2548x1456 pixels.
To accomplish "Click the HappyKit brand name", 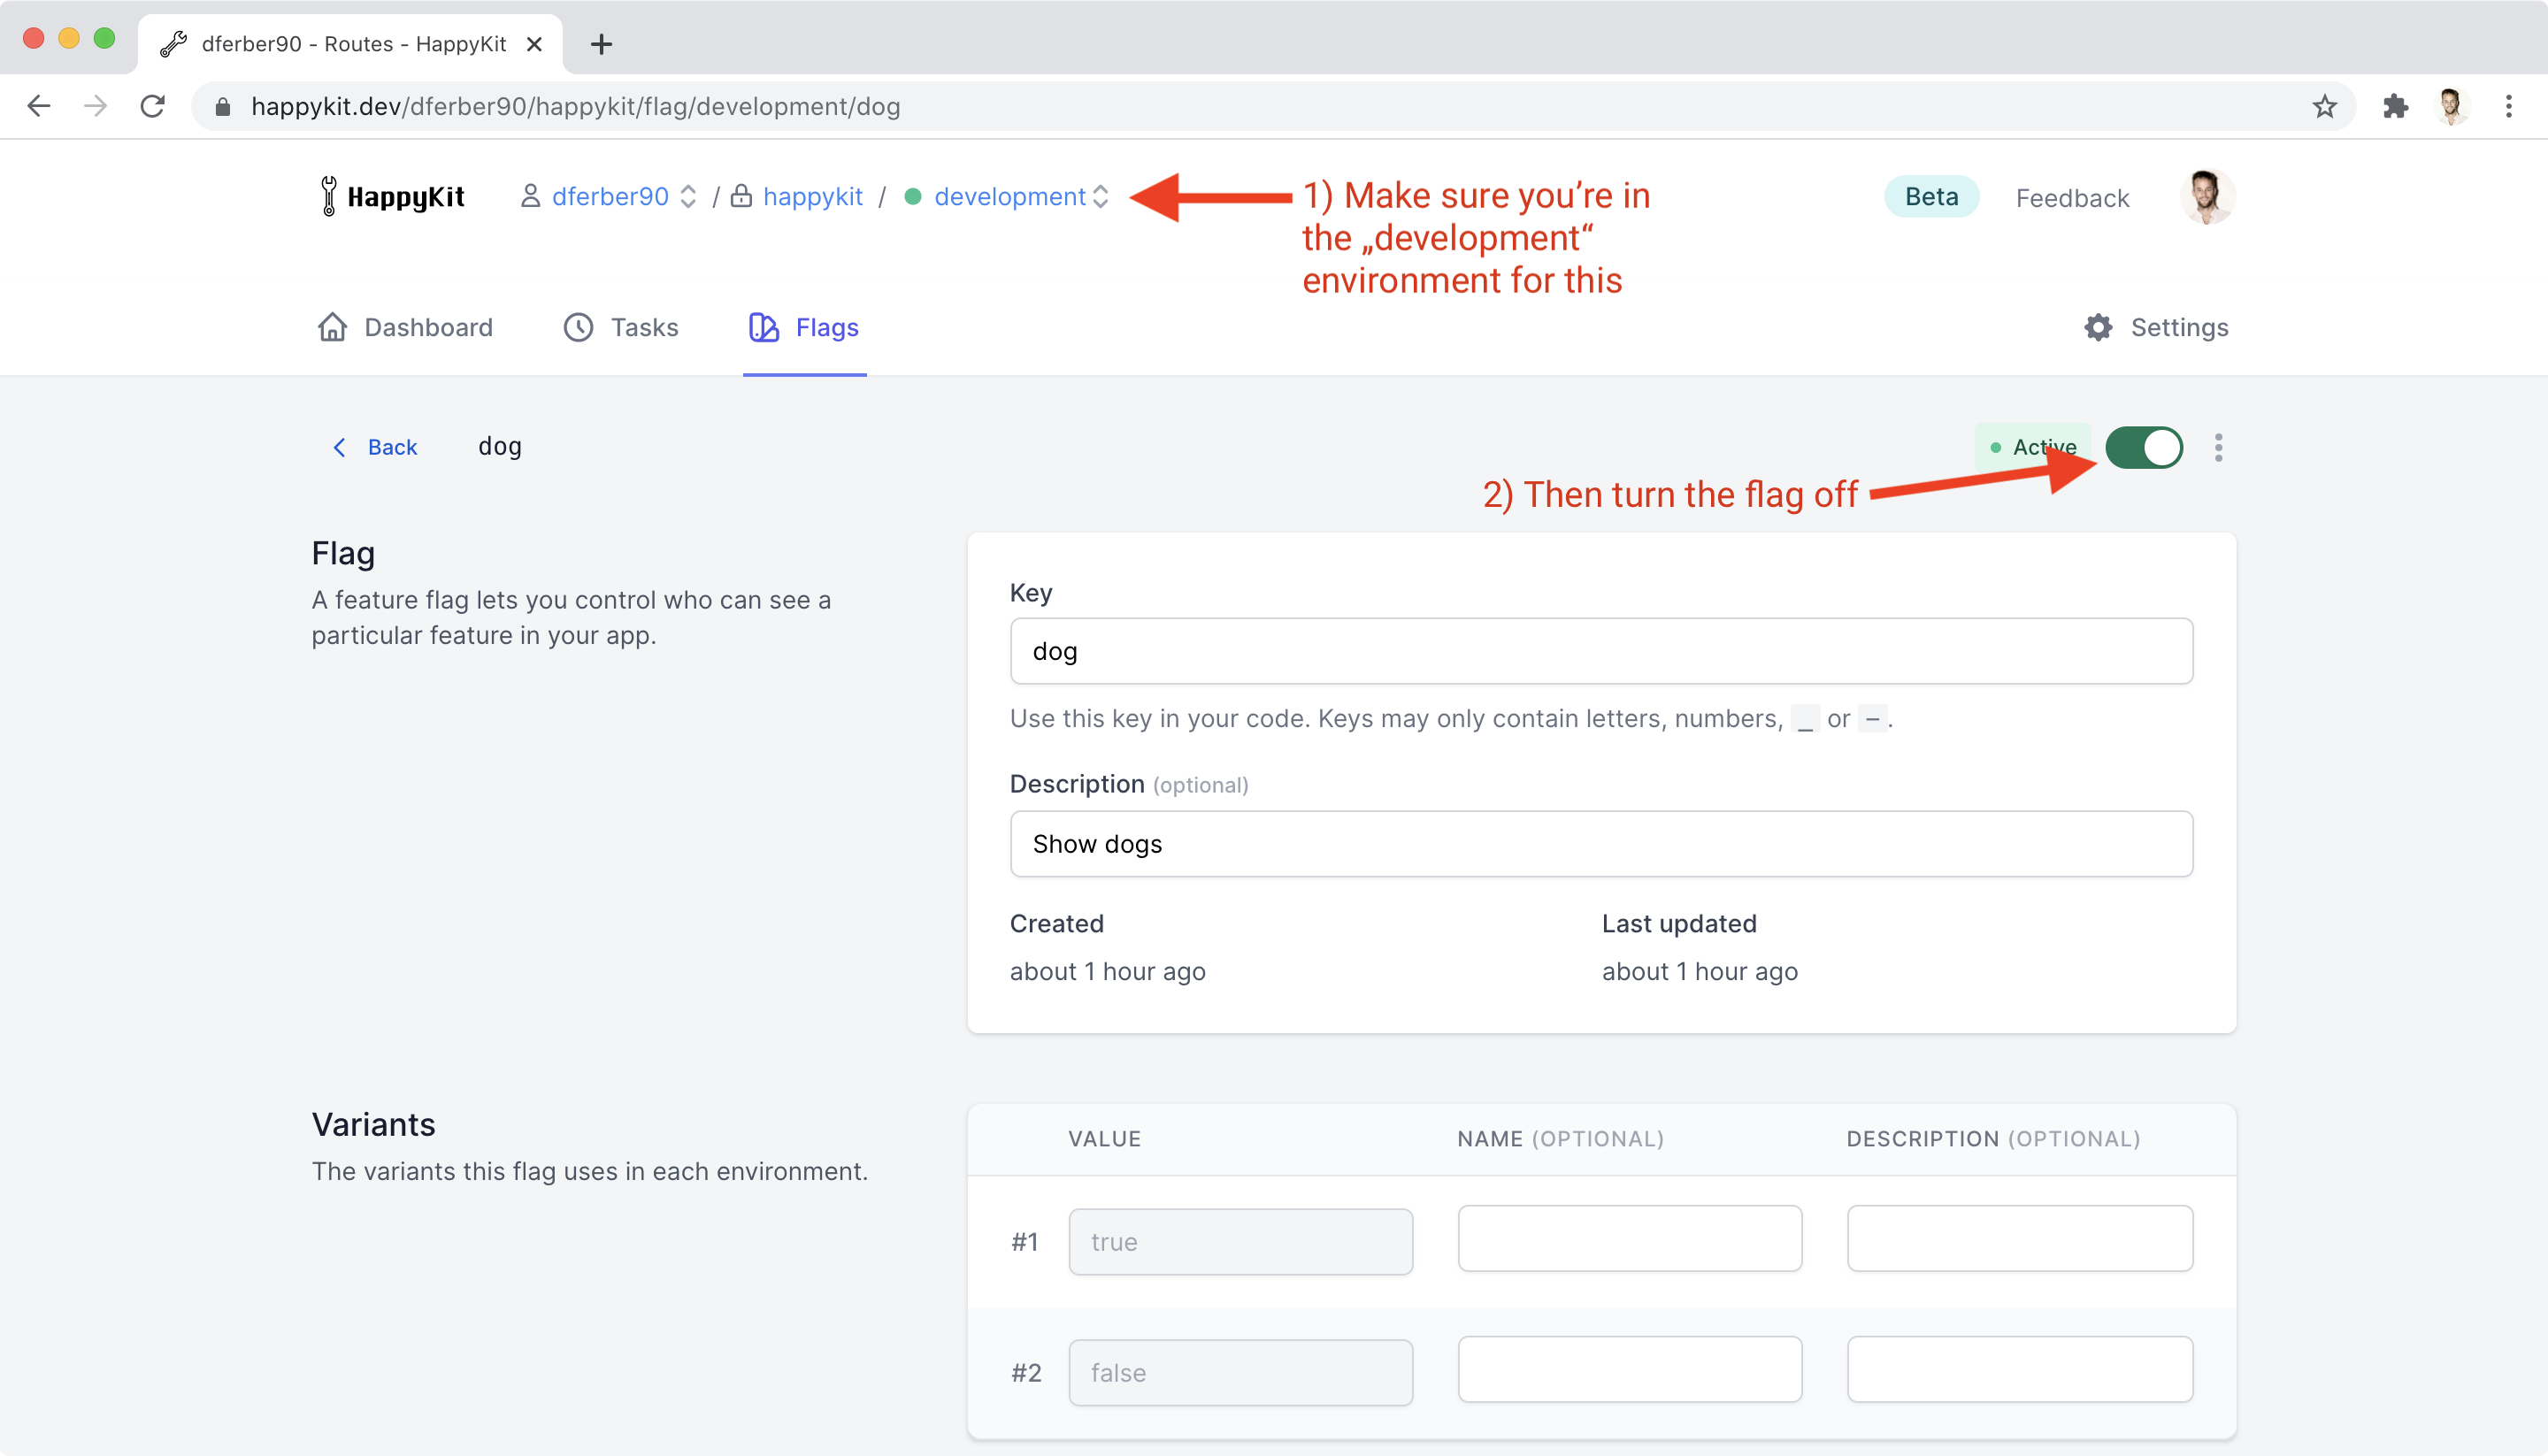I will pos(405,196).
